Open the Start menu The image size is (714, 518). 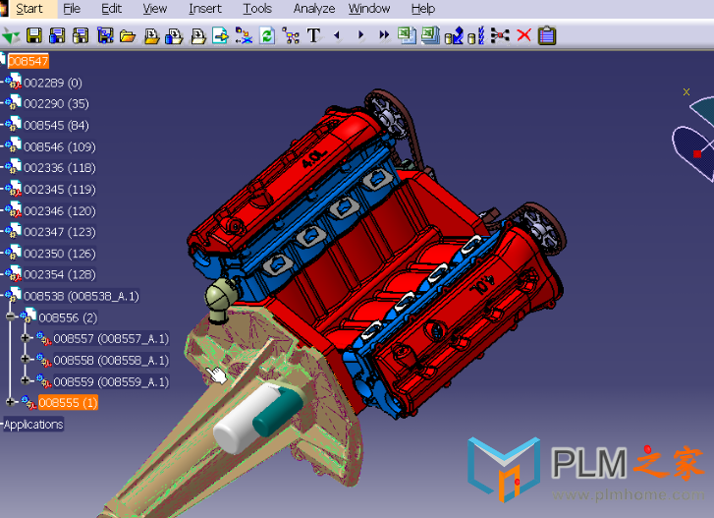click(29, 9)
